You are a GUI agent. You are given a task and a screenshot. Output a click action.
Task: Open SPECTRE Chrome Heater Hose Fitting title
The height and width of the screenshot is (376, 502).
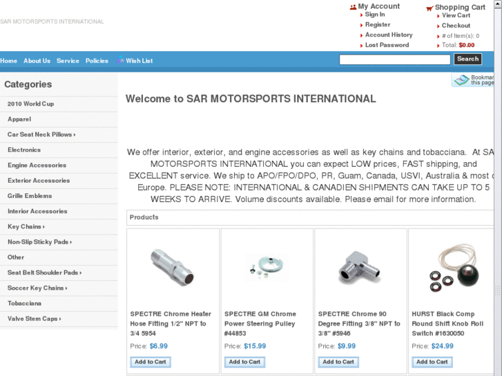pos(171,324)
